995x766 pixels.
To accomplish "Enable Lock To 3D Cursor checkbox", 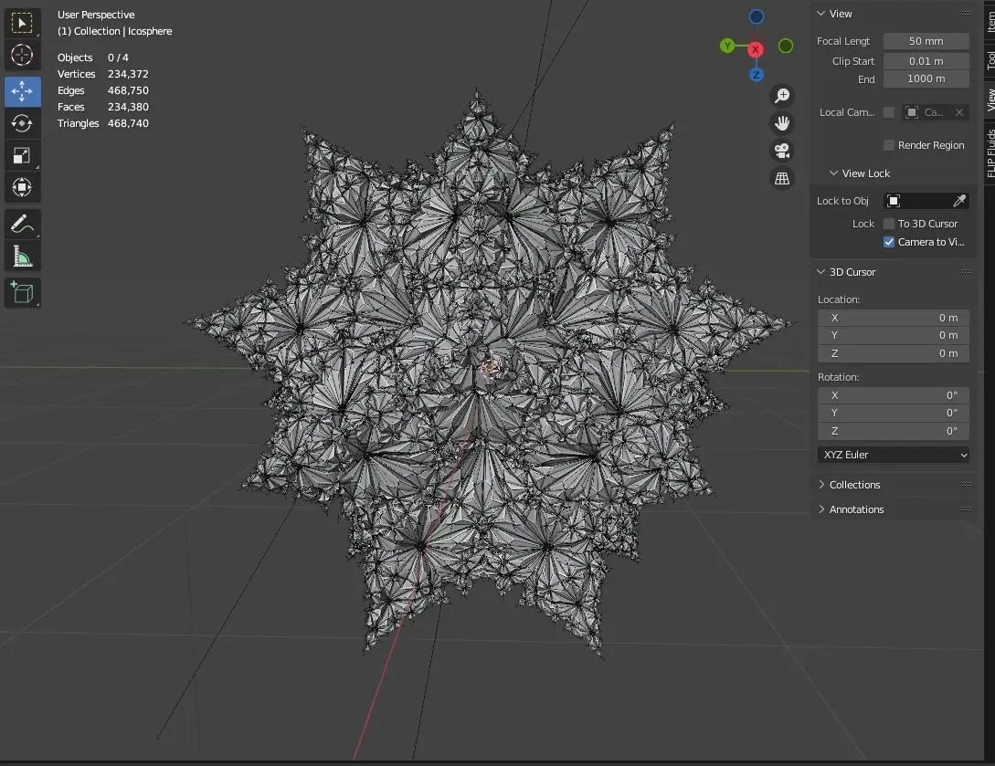I will pos(889,224).
